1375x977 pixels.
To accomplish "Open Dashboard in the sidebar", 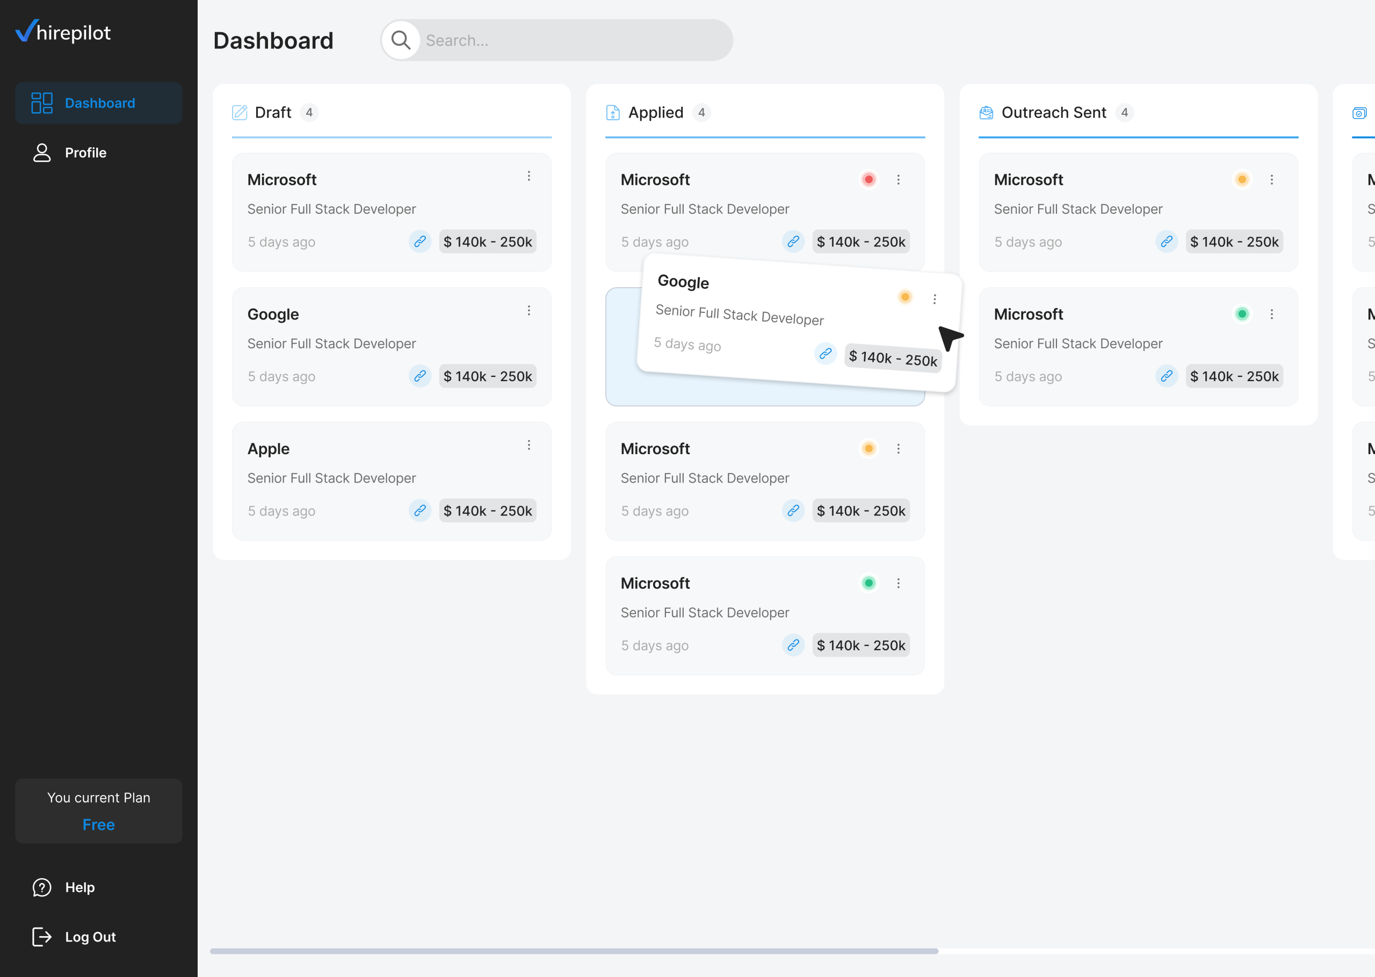I will point(99,103).
